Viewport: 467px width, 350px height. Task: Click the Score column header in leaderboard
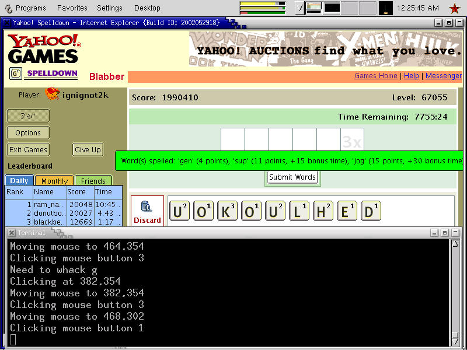click(81, 192)
